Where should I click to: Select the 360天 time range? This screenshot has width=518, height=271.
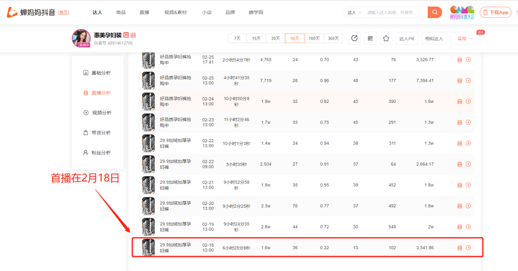[x=333, y=38]
